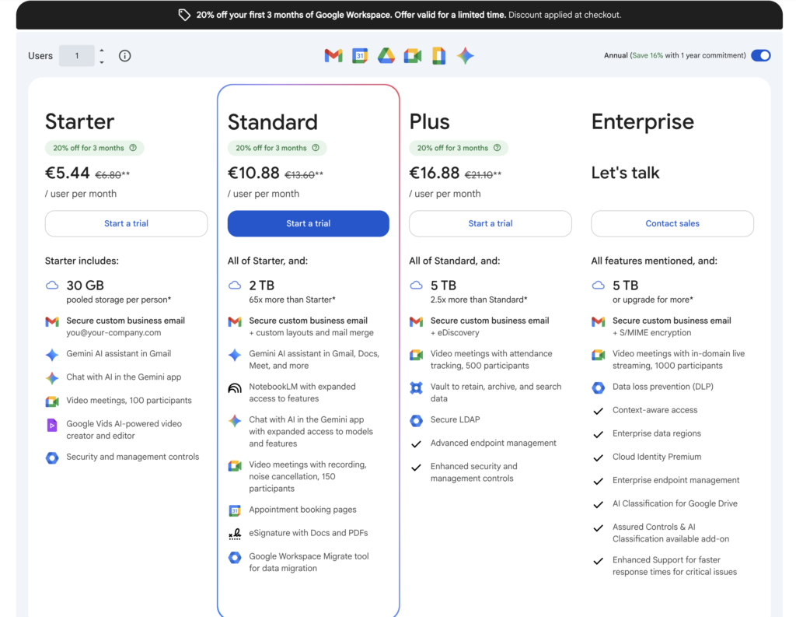Click the Google Drive icon
This screenshot has width=796, height=617.
pos(386,55)
